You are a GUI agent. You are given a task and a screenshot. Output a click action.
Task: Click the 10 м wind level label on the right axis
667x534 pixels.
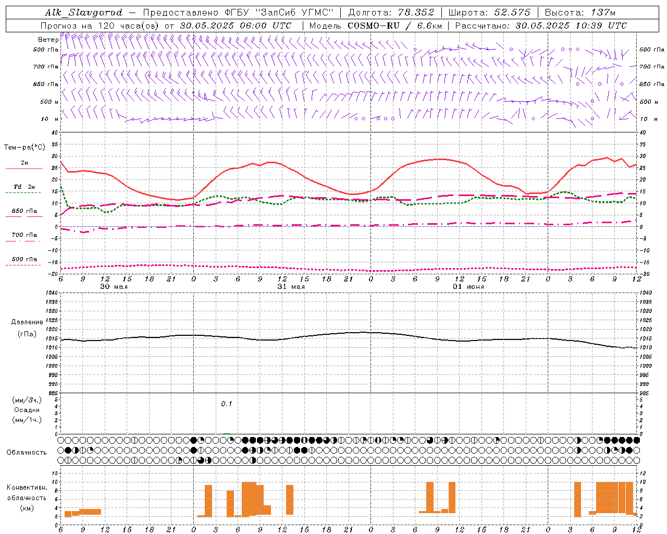click(x=650, y=119)
